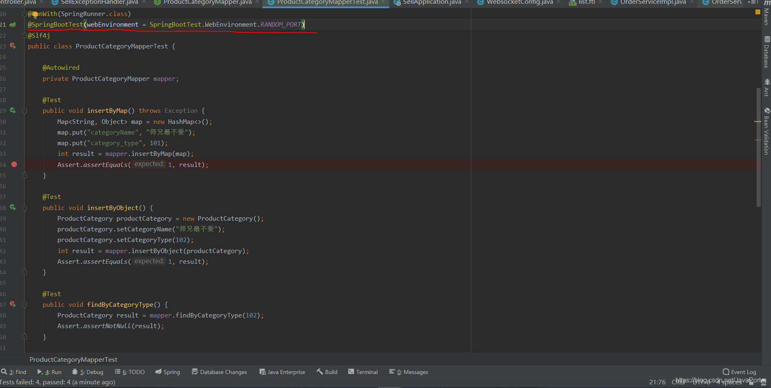Collapse the findByCategoryType method body

point(24,305)
